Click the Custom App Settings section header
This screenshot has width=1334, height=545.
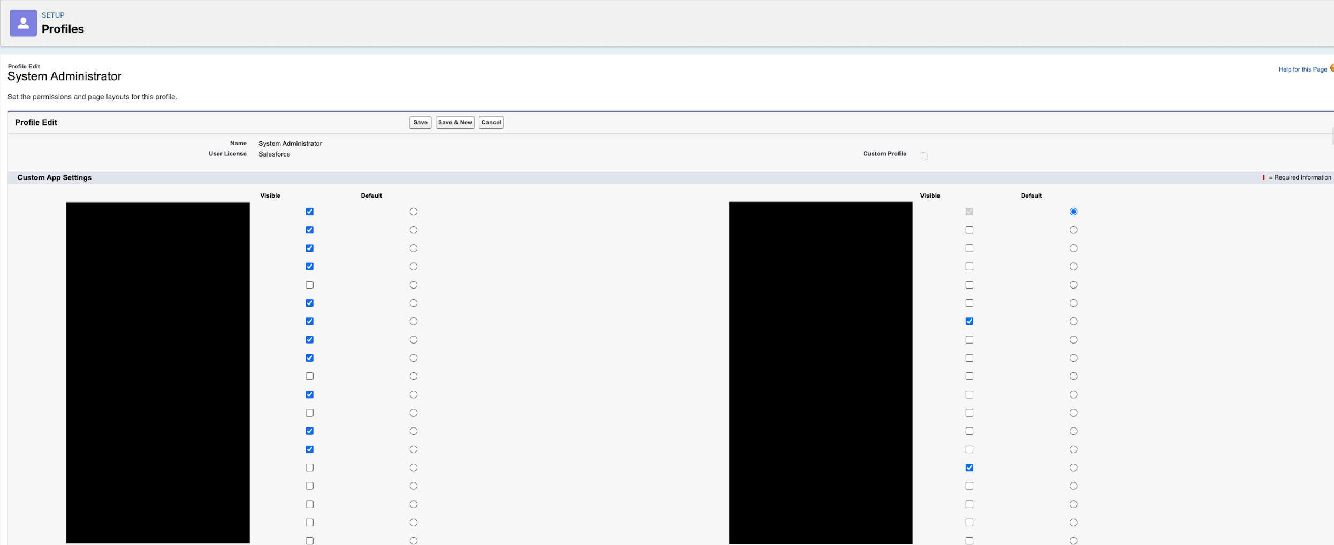point(55,177)
